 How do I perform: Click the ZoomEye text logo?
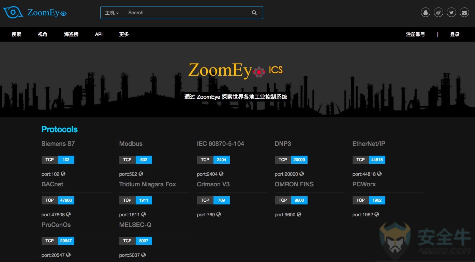pyautogui.click(x=47, y=13)
